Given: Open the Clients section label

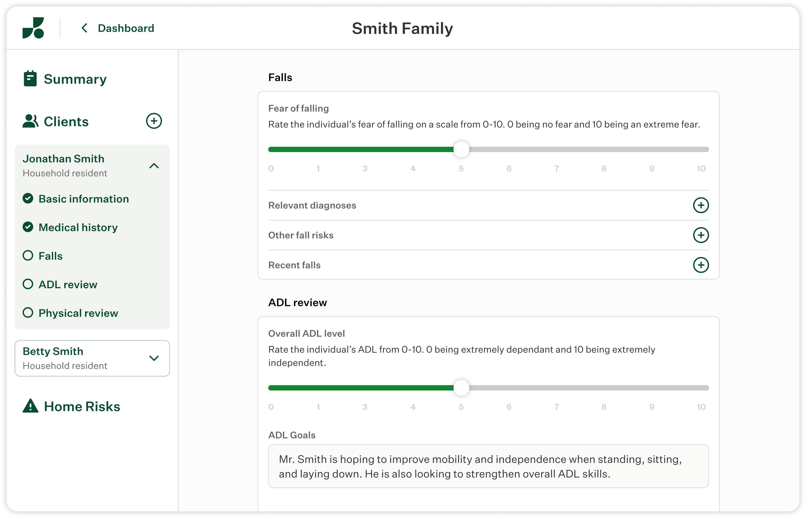Looking at the screenshot, I should (66, 121).
